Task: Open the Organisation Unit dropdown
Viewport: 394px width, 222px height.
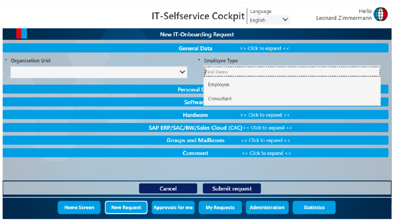Action: pyautogui.click(x=98, y=72)
